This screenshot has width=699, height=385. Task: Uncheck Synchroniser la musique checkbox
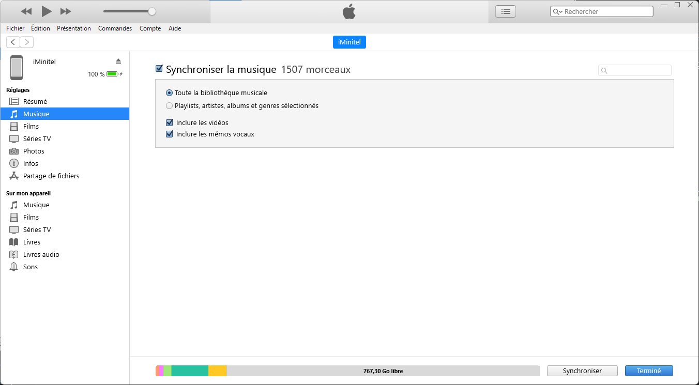tap(159, 69)
